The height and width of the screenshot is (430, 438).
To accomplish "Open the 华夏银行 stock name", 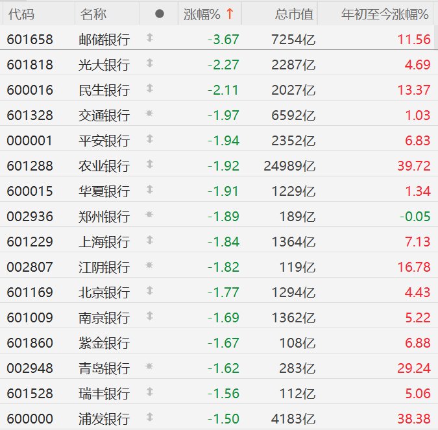I will 104,191.
